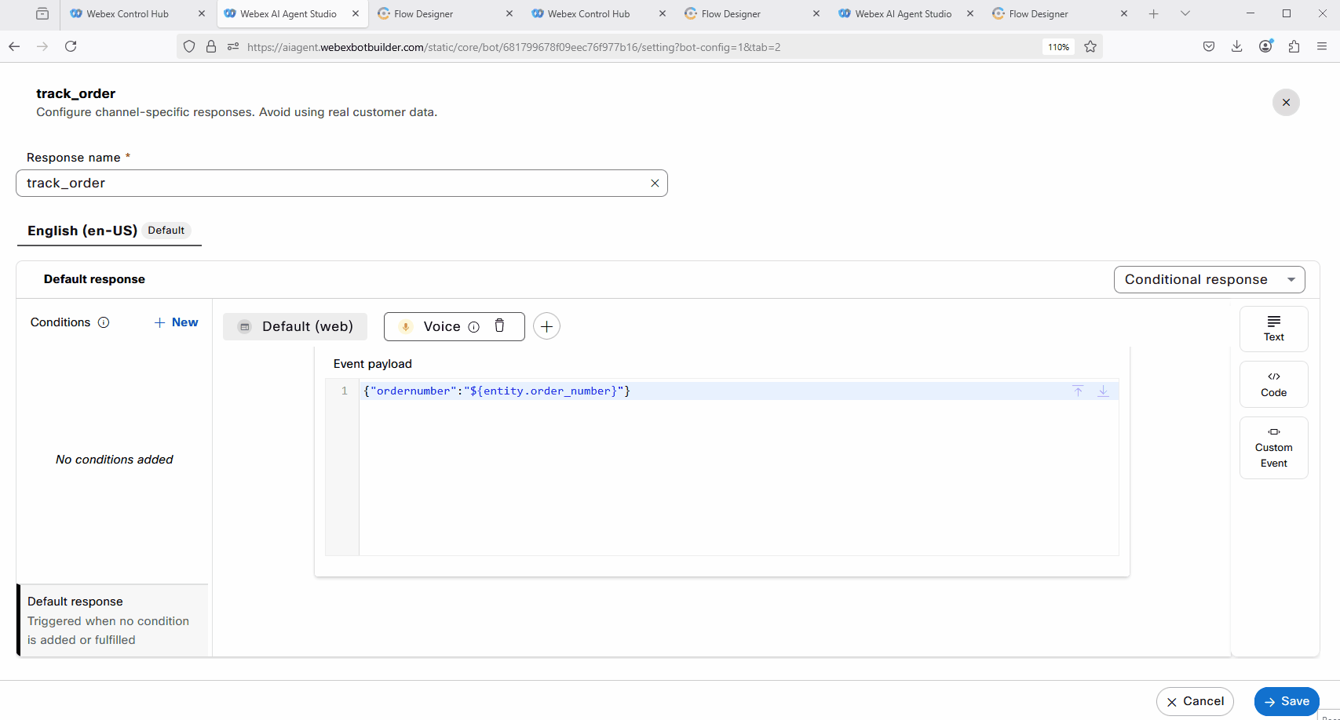Viewport: 1340px width, 720px height.
Task: Click inside the Event payload code editor
Action: pos(738,471)
